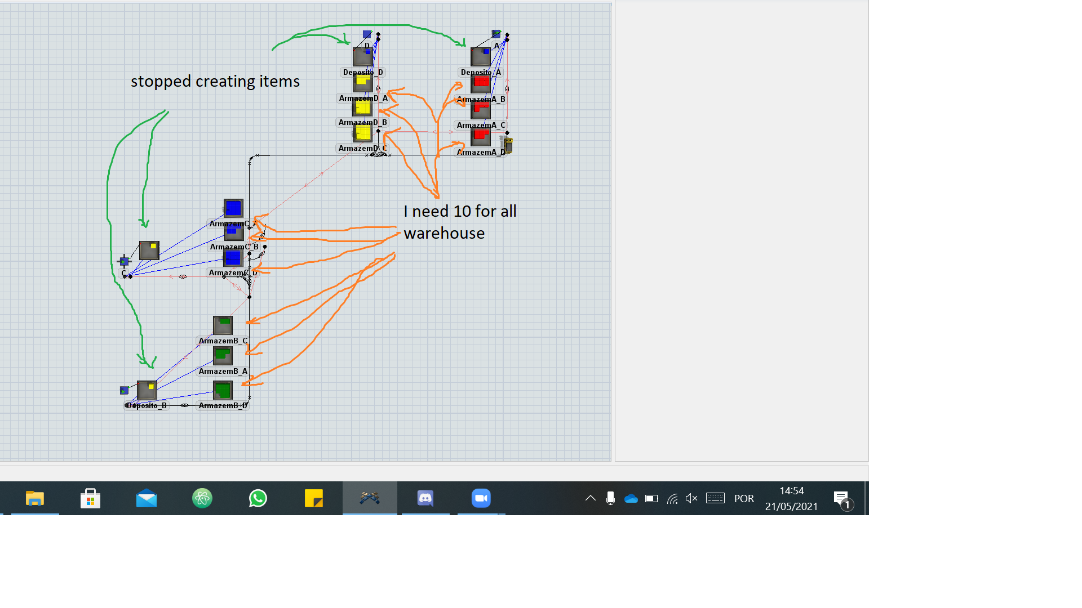Select the source with crosshair labeled C

(x=124, y=261)
